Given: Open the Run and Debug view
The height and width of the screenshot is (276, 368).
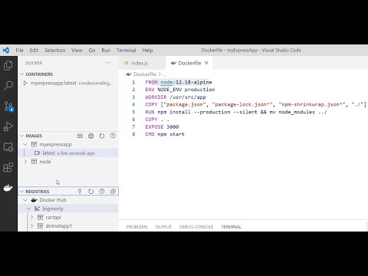Looking at the screenshot, I should pyautogui.click(x=8, y=127).
